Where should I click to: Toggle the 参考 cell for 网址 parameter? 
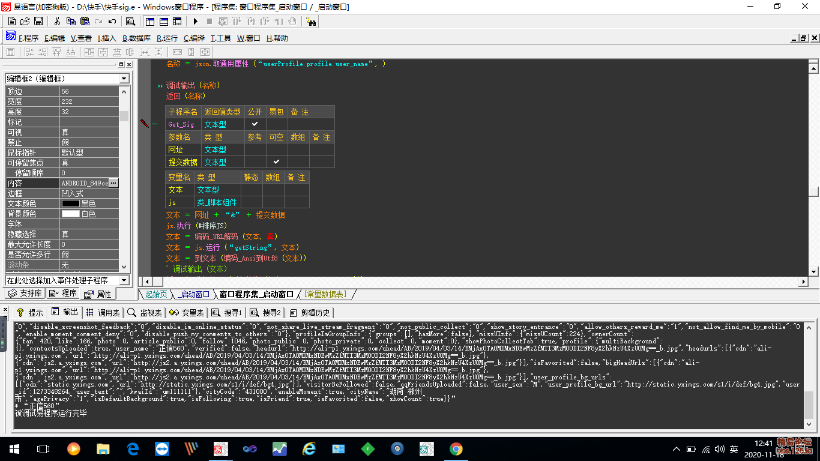255,149
